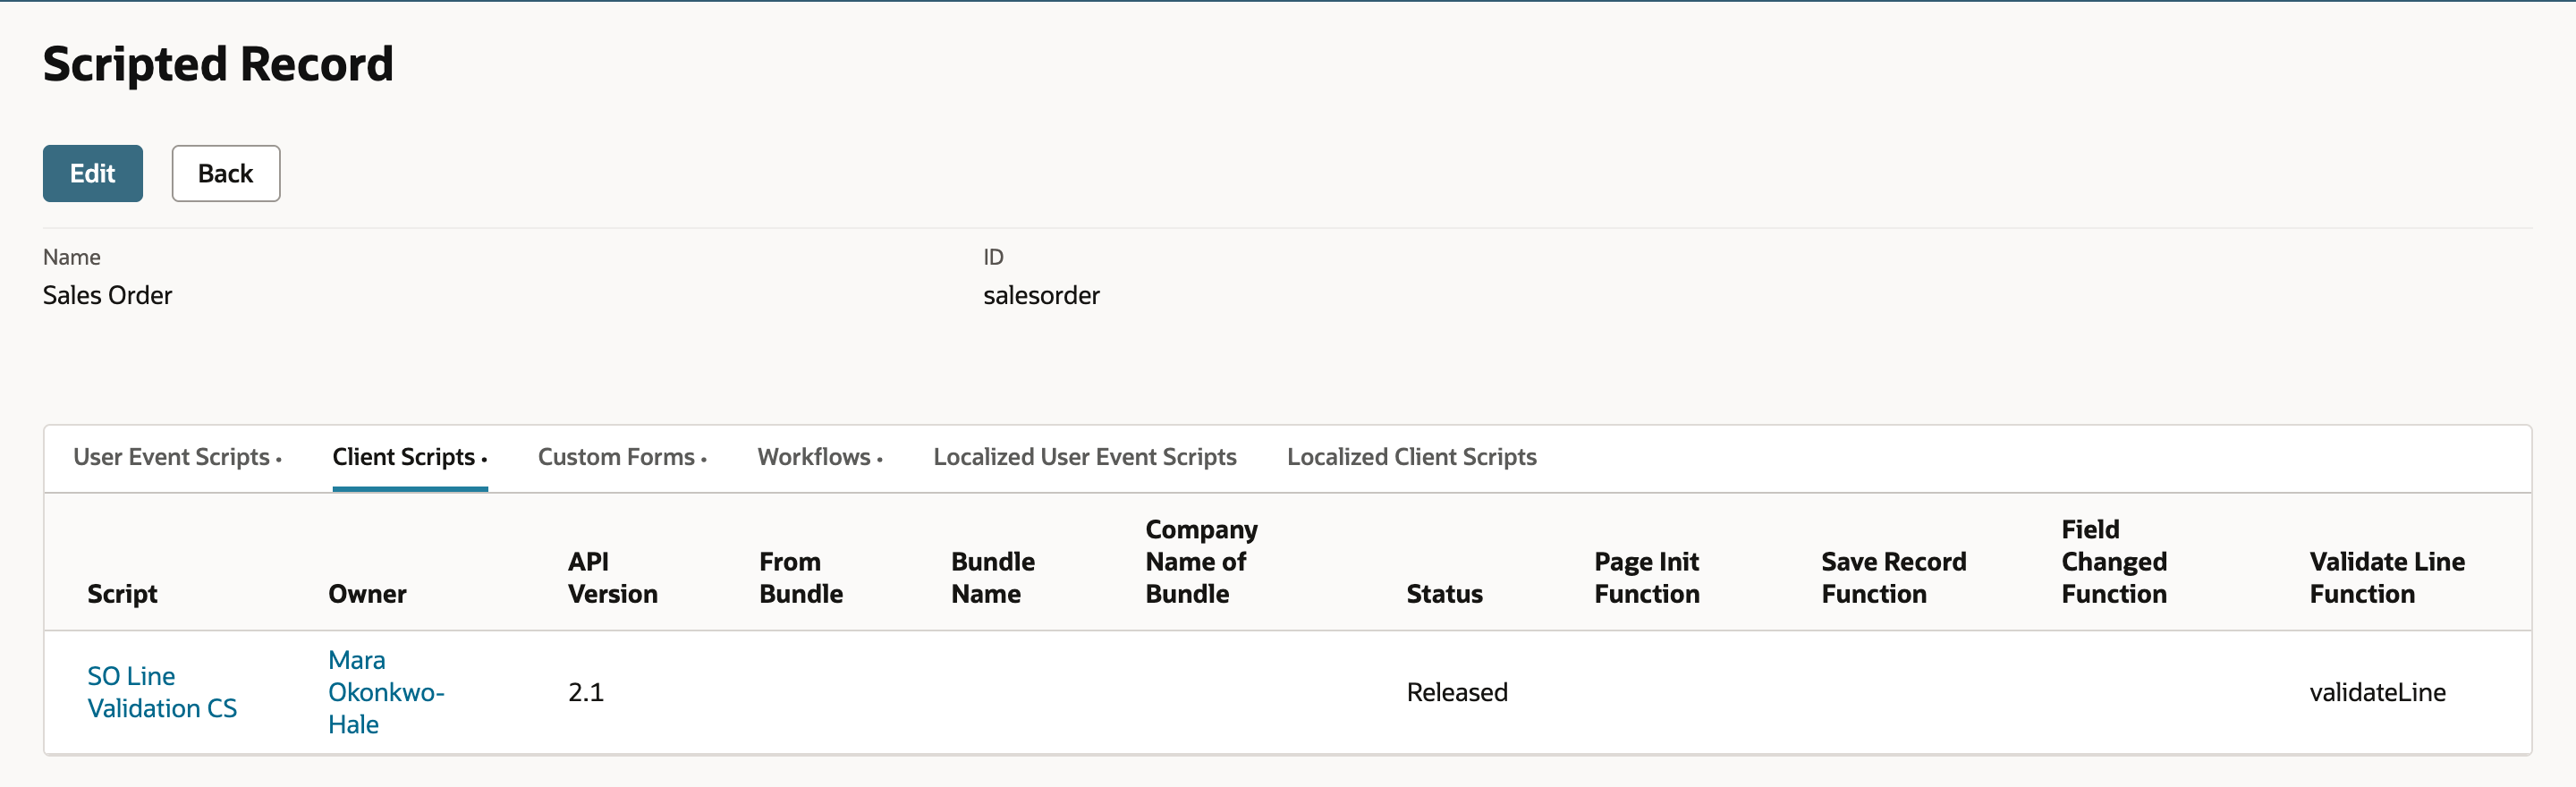View Localized User Event Scripts tab
The width and height of the screenshot is (2576, 787).
1085,457
